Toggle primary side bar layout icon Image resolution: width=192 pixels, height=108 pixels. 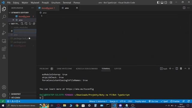point(158,2)
